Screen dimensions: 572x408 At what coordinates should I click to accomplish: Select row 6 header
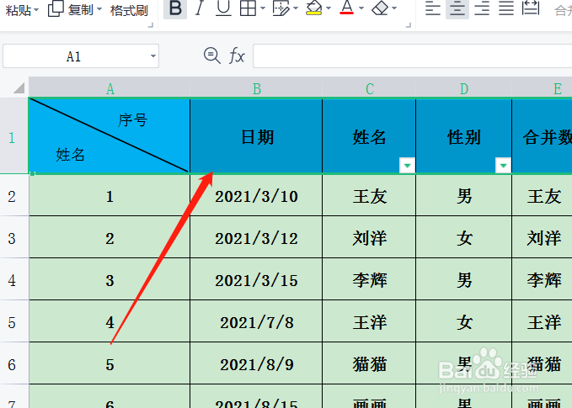click(x=13, y=363)
